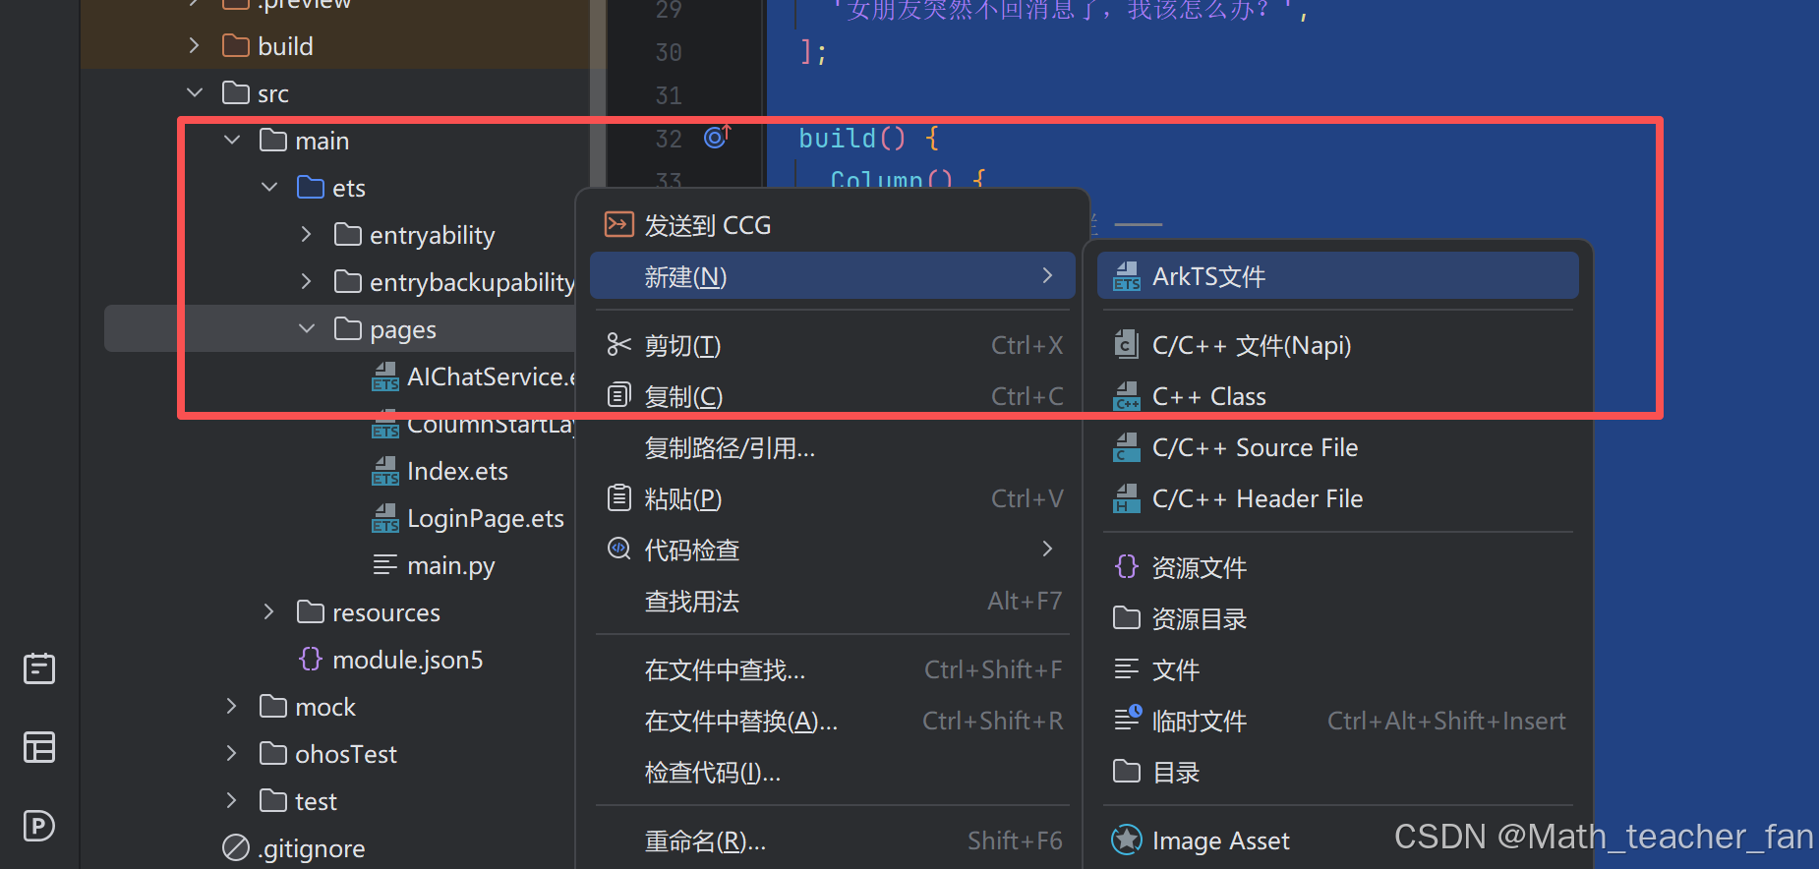The height and width of the screenshot is (869, 1819).
Task: Click the clipboard icon beside 粘贴(P)
Action: [x=618, y=498]
